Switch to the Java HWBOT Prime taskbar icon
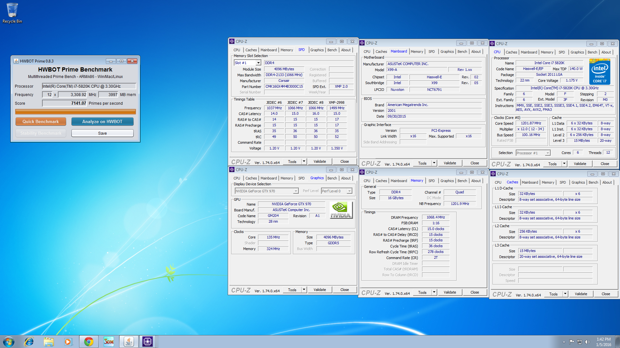Screen dimensions: 620x348 129,342
